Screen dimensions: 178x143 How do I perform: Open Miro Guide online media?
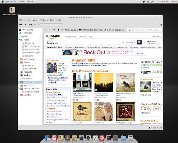click(x=28, y=85)
